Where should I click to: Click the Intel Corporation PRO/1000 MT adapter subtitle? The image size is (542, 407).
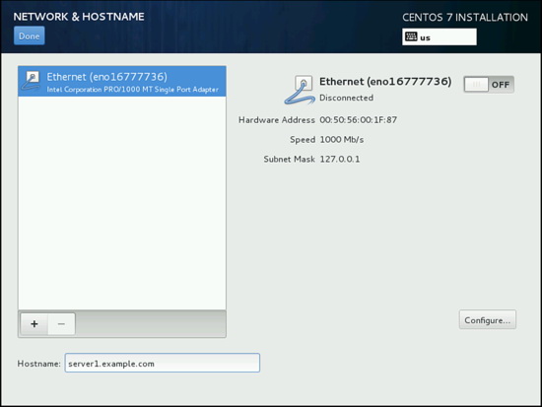coord(132,90)
